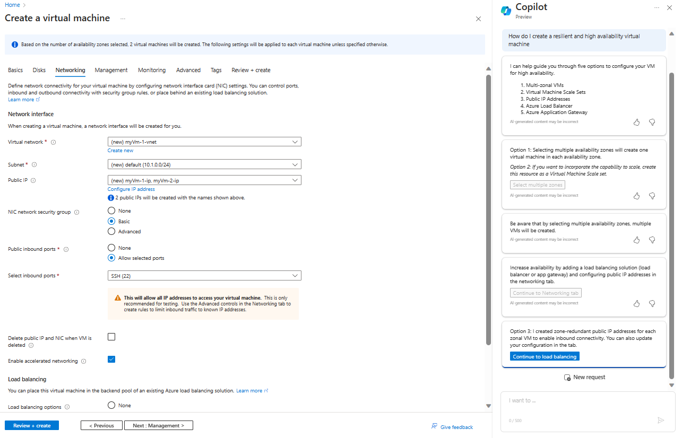Click info icon beside Enable accelerated networking
Image resolution: width=682 pixels, height=438 pixels.
coord(83,361)
